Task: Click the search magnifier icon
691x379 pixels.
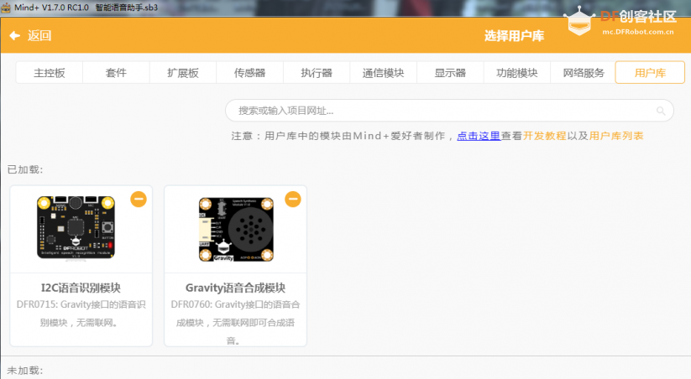Action: [x=661, y=111]
